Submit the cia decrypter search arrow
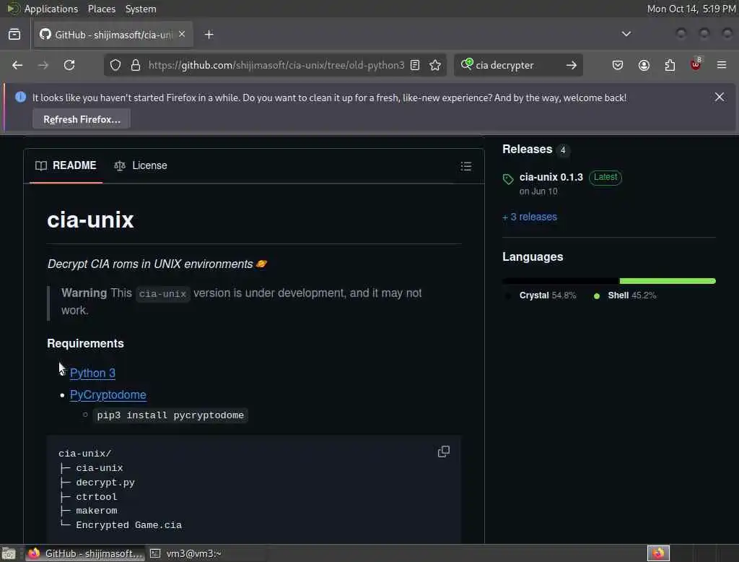The height and width of the screenshot is (562, 739). coord(572,65)
